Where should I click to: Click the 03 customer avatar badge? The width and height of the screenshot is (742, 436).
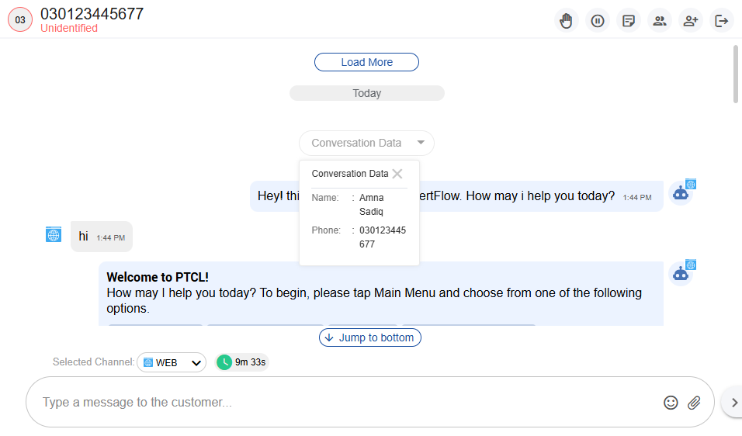(20, 20)
